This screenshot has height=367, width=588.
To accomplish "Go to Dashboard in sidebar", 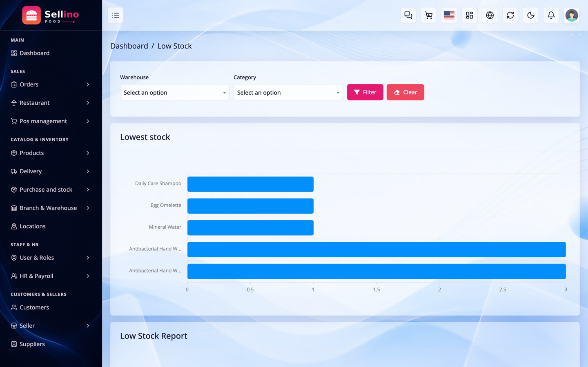I will coord(51,53).
